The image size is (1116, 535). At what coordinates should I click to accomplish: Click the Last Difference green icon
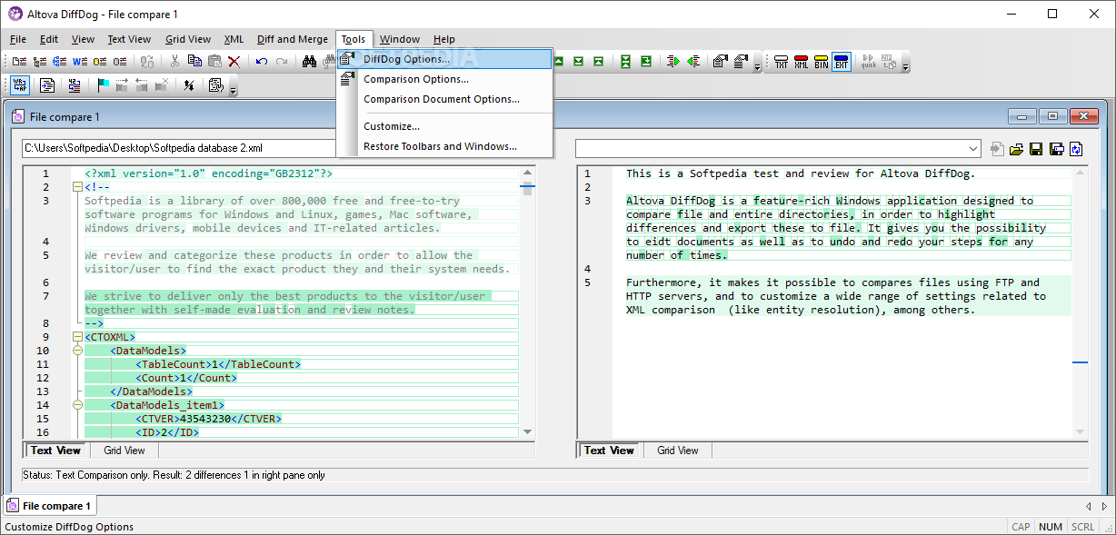pos(578,62)
